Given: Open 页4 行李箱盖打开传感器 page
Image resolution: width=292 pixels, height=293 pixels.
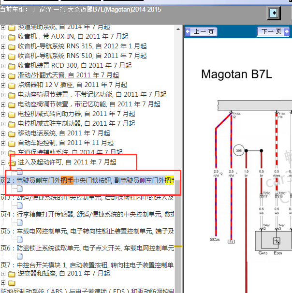Looking at the screenshot, I should [87, 214].
